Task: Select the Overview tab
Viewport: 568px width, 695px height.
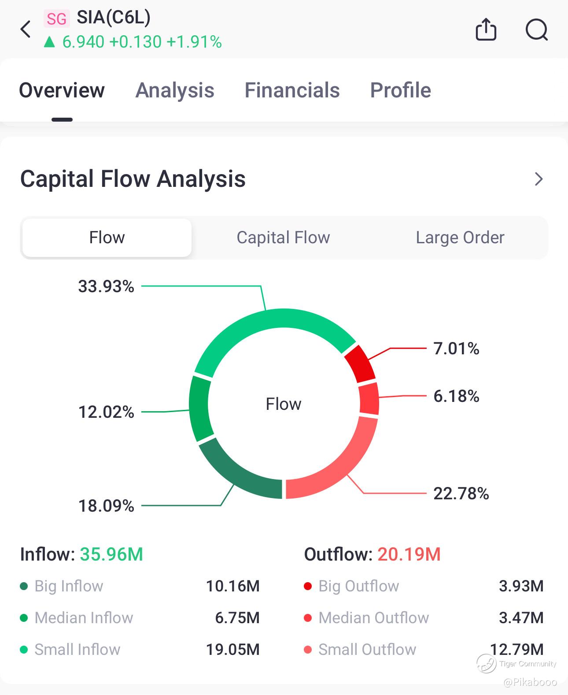Action: (62, 90)
